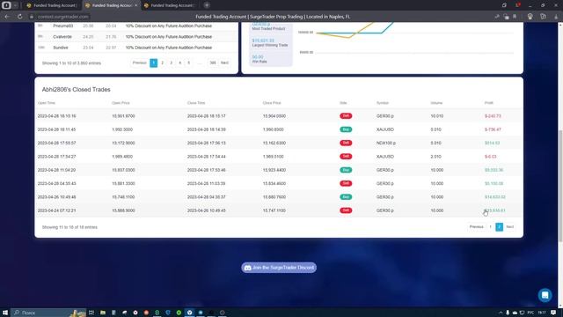Screen dimensions: 563x317
Task: Click the browser logo button top-left
Action: tap(6, 5)
